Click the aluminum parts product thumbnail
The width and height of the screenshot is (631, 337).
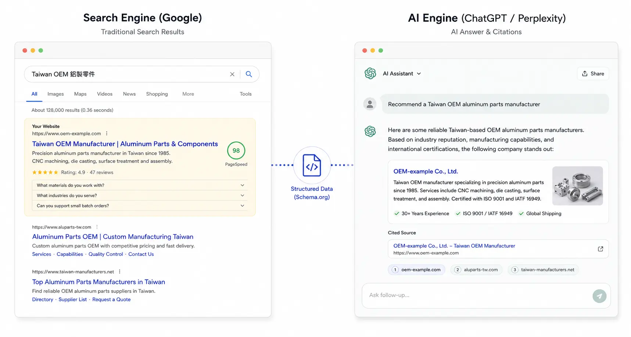point(577,186)
